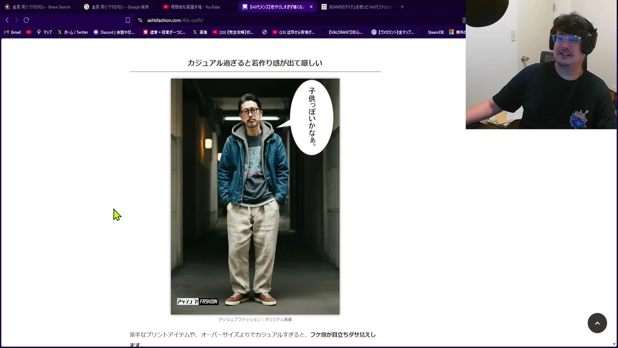Open the globe icon bookmark
This screenshot has width=618, height=348.
click(x=265, y=32)
